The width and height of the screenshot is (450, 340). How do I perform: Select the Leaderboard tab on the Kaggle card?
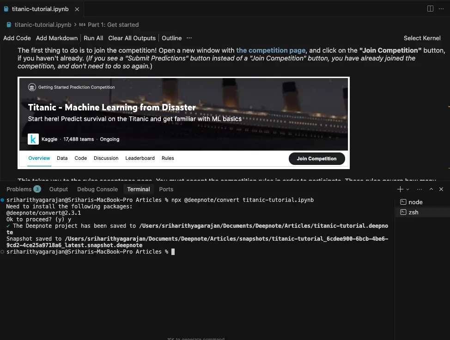coord(140,158)
